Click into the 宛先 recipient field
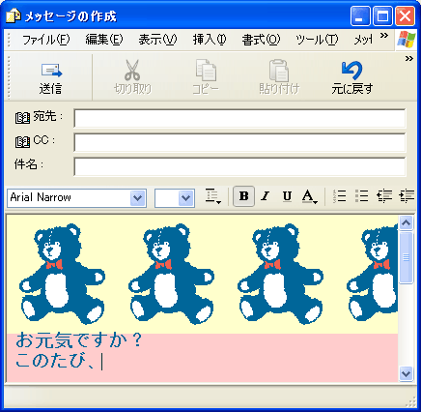Image resolution: width=421 pixels, height=412 pixels. click(239, 119)
